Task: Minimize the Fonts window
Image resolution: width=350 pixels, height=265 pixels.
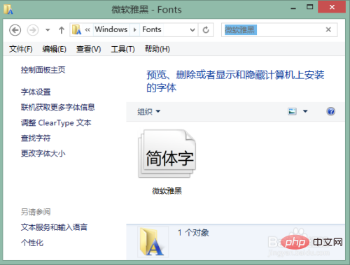Action: (x=293, y=8)
